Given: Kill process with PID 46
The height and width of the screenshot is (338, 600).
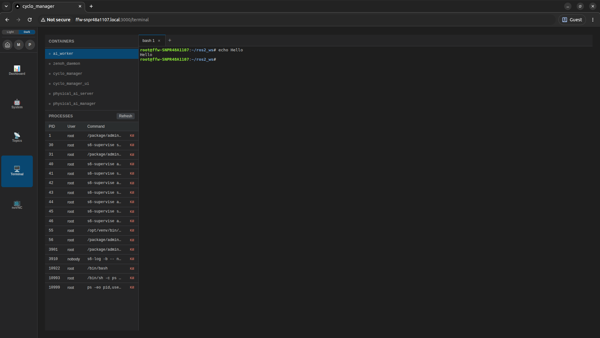Looking at the screenshot, I should click(x=132, y=221).
